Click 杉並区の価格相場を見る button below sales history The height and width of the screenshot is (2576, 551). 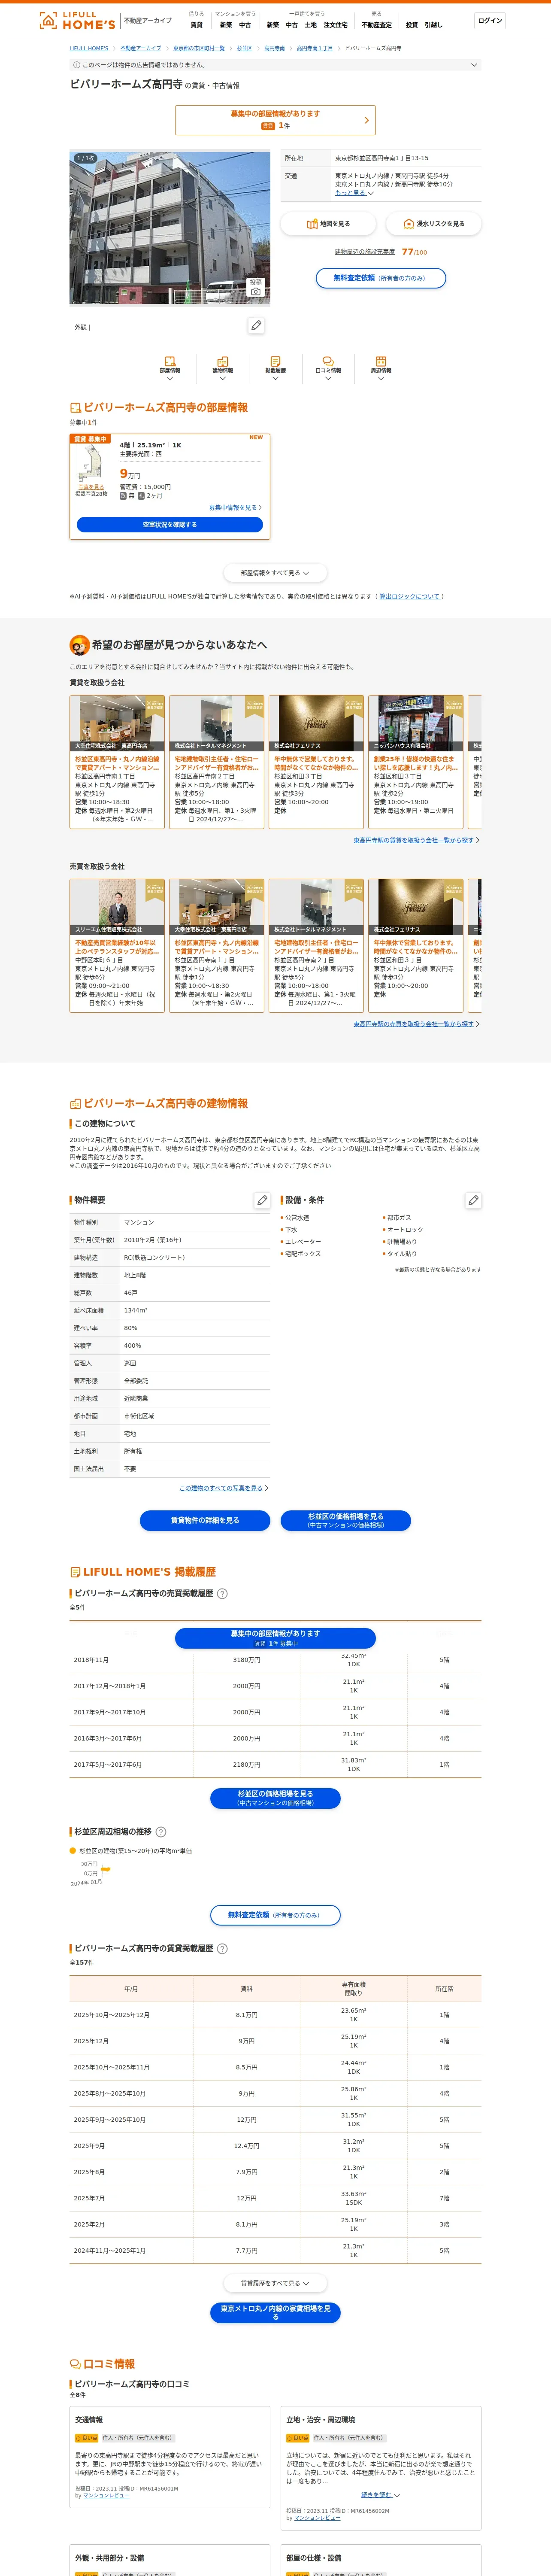(x=275, y=1798)
